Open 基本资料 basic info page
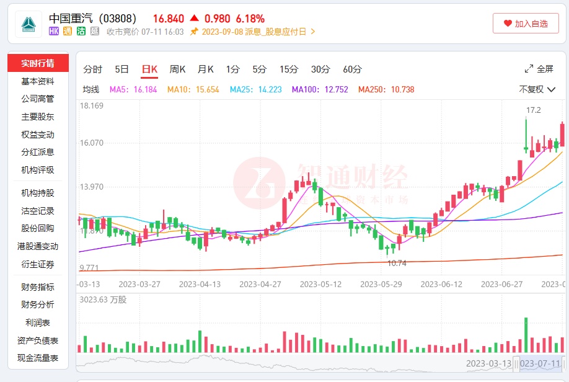 click(x=38, y=81)
